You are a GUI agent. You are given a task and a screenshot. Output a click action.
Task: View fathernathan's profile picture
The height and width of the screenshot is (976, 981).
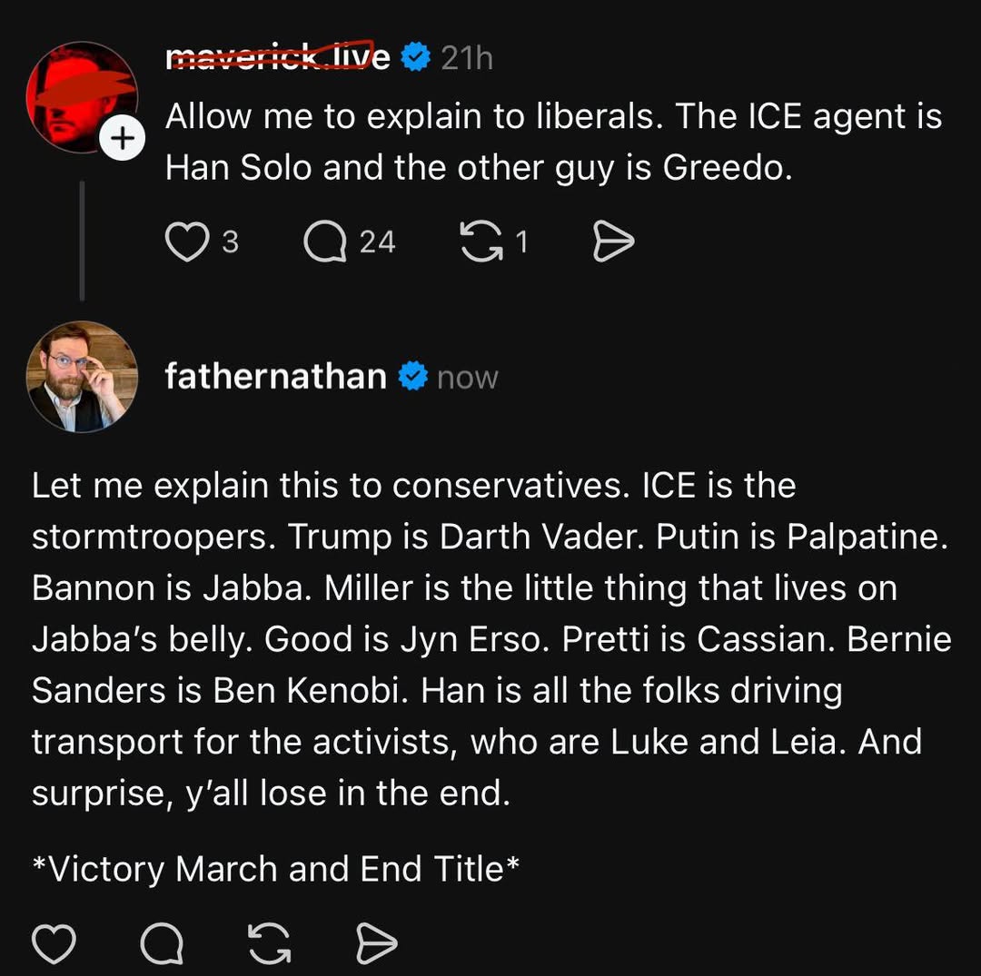(x=83, y=376)
